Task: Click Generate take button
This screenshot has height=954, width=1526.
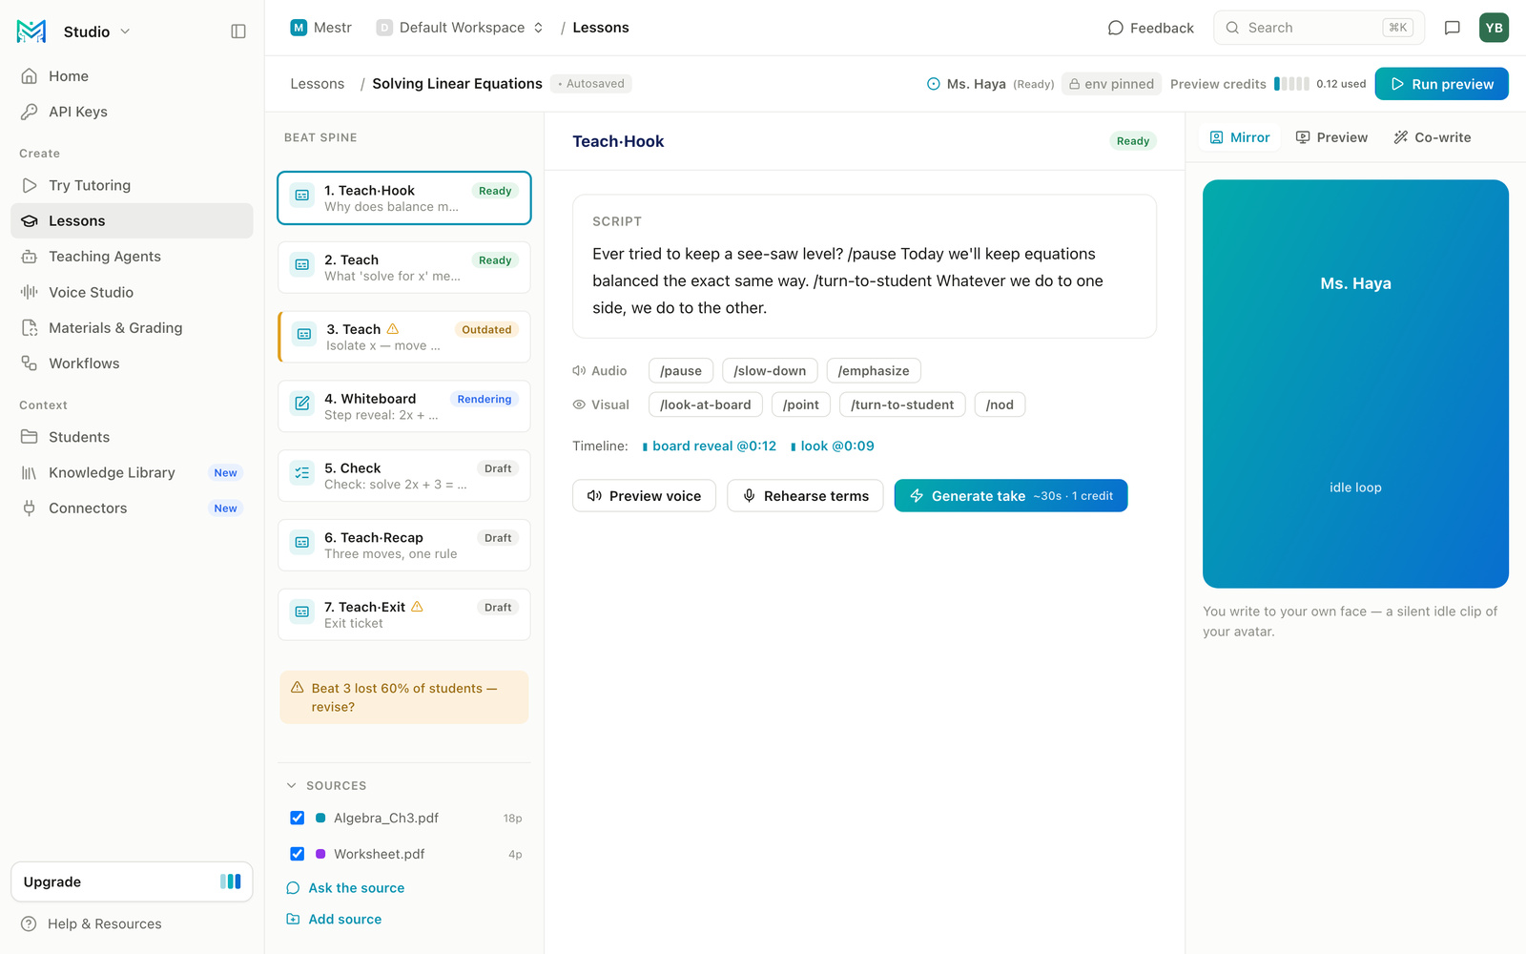Action: 1011,496
